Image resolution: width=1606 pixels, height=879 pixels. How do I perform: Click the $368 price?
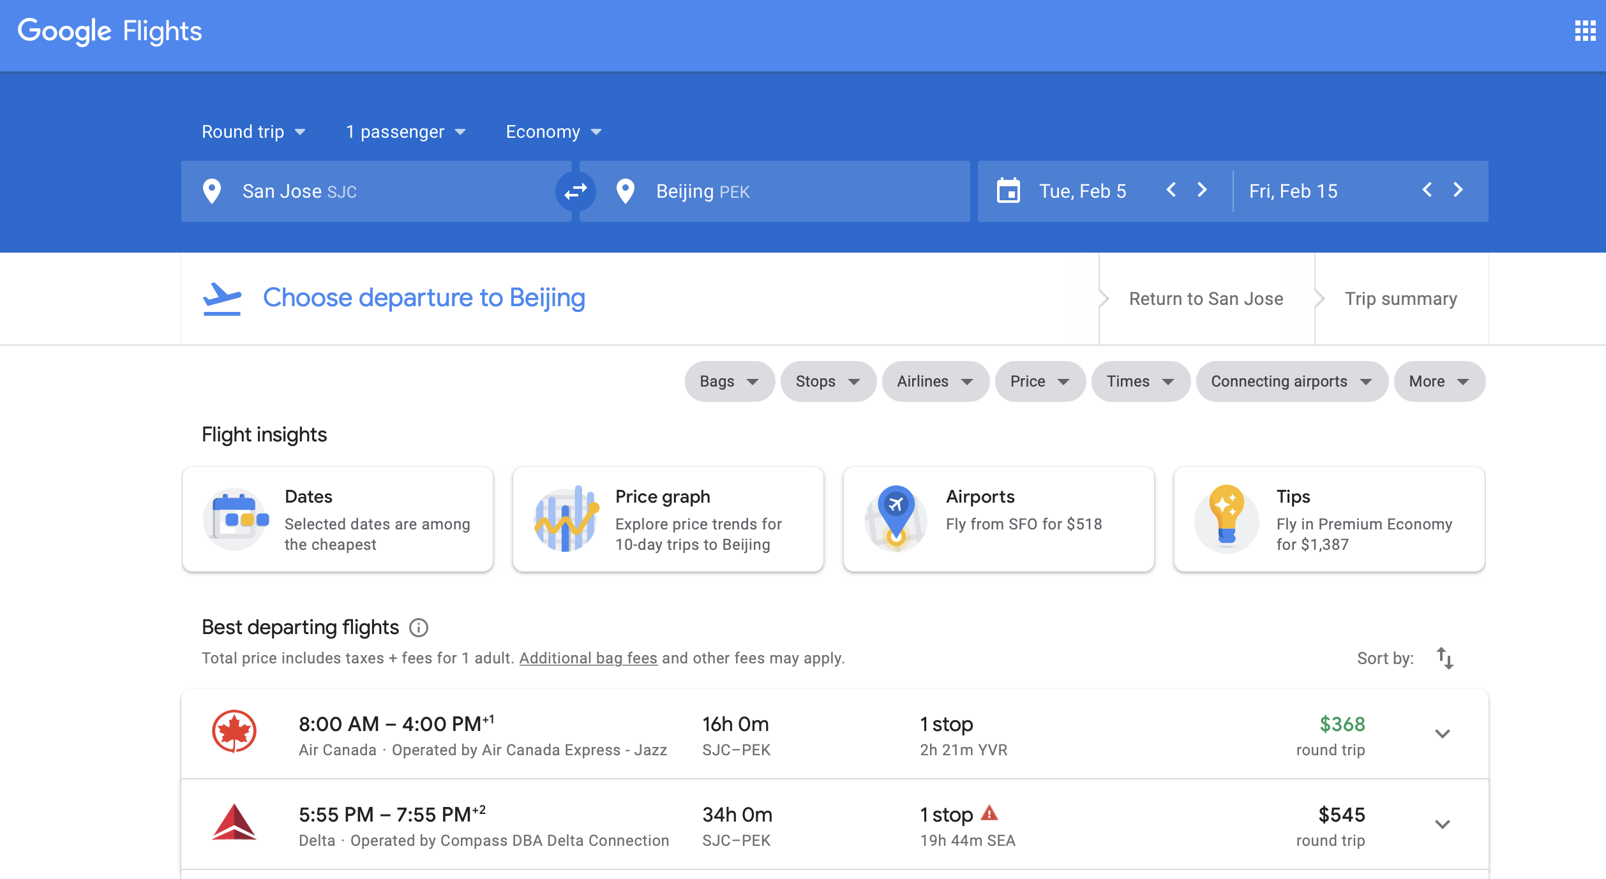click(1342, 724)
